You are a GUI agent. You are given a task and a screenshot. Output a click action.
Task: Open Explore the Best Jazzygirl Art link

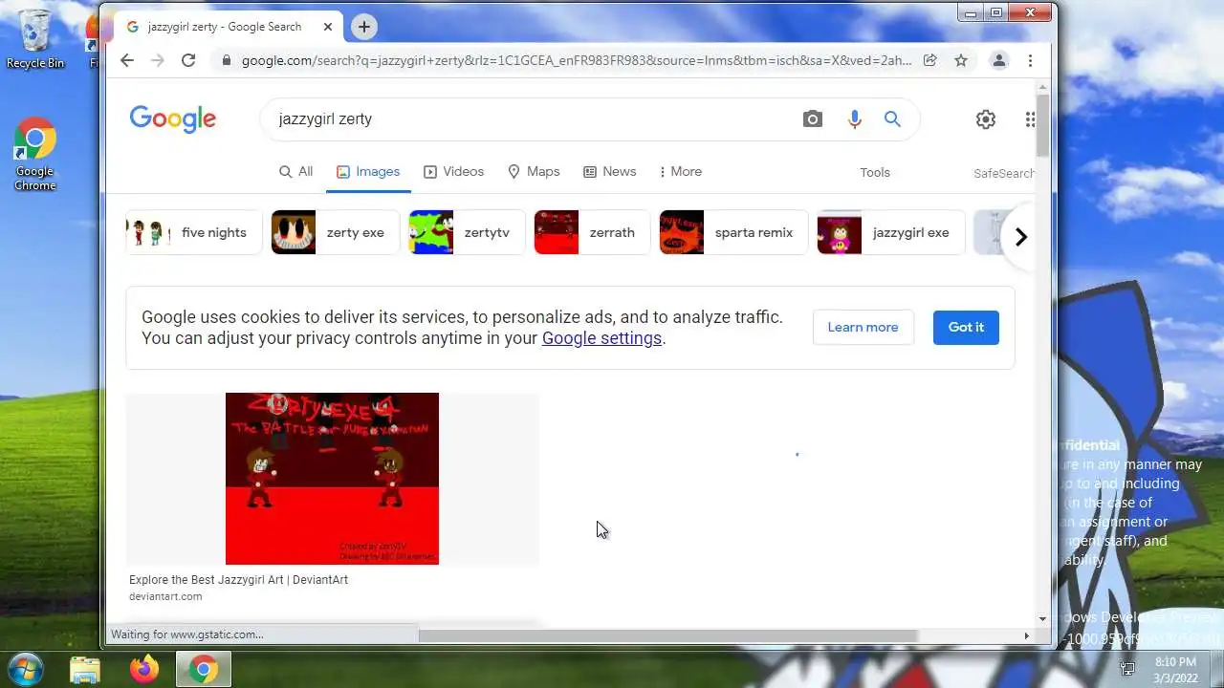(238, 580)
